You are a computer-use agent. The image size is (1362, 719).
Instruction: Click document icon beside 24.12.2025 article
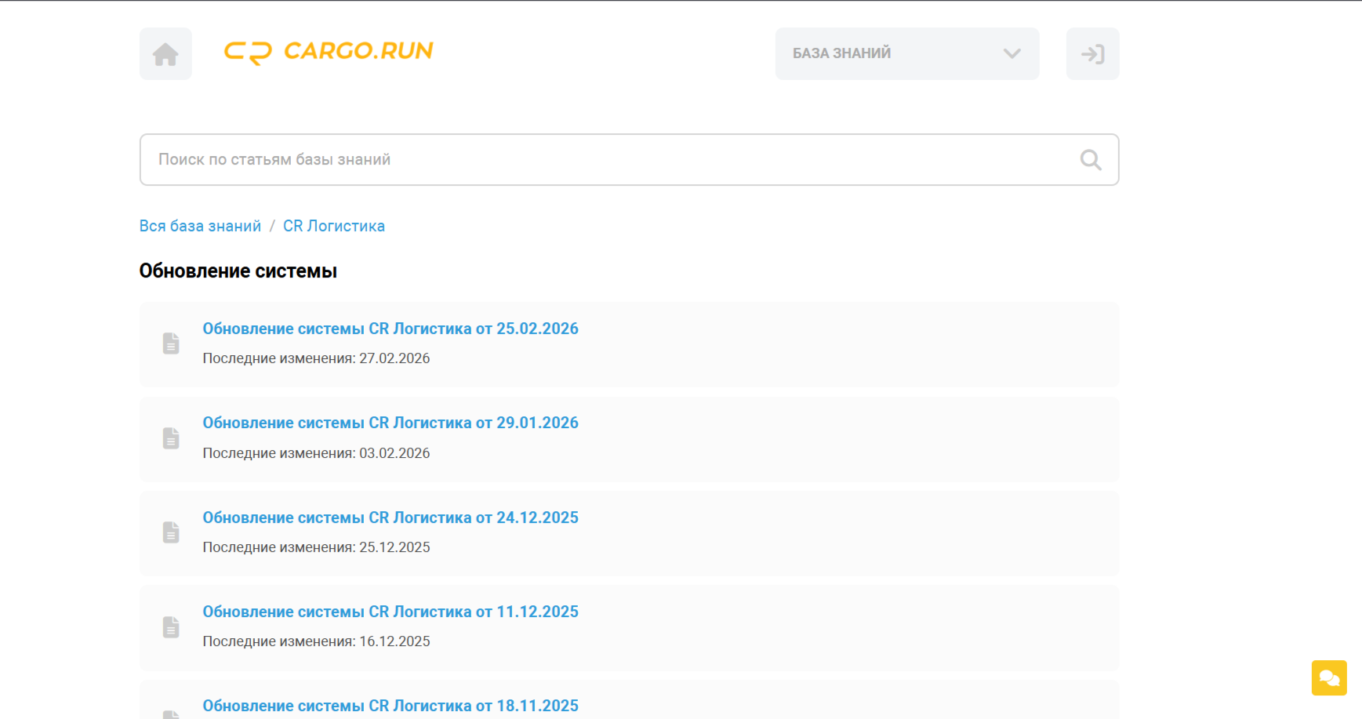[171, 532]
